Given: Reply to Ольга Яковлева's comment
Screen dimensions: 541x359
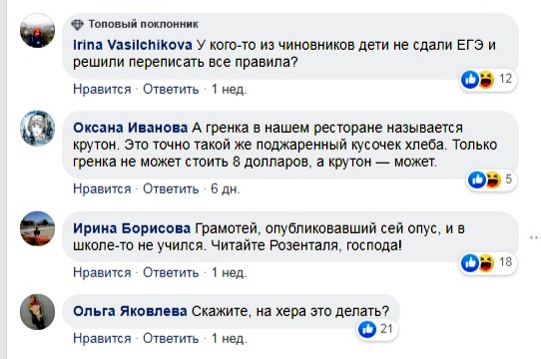Looking at the screenshot, I should click(x=171, y=339).
